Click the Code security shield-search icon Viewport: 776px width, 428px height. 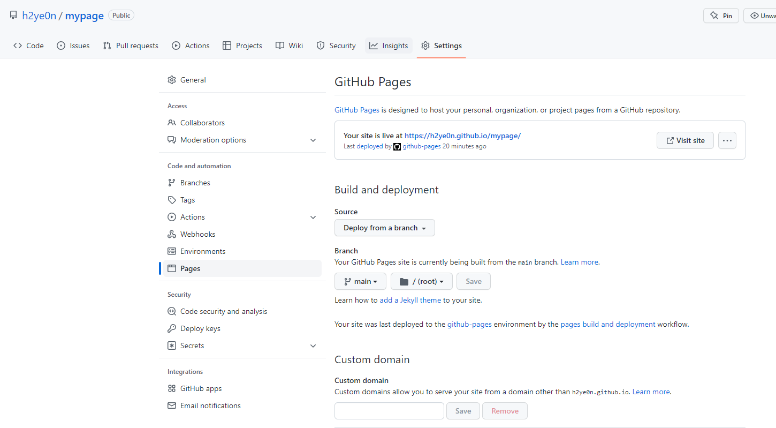pyautogui.click(x=172, y=311)
